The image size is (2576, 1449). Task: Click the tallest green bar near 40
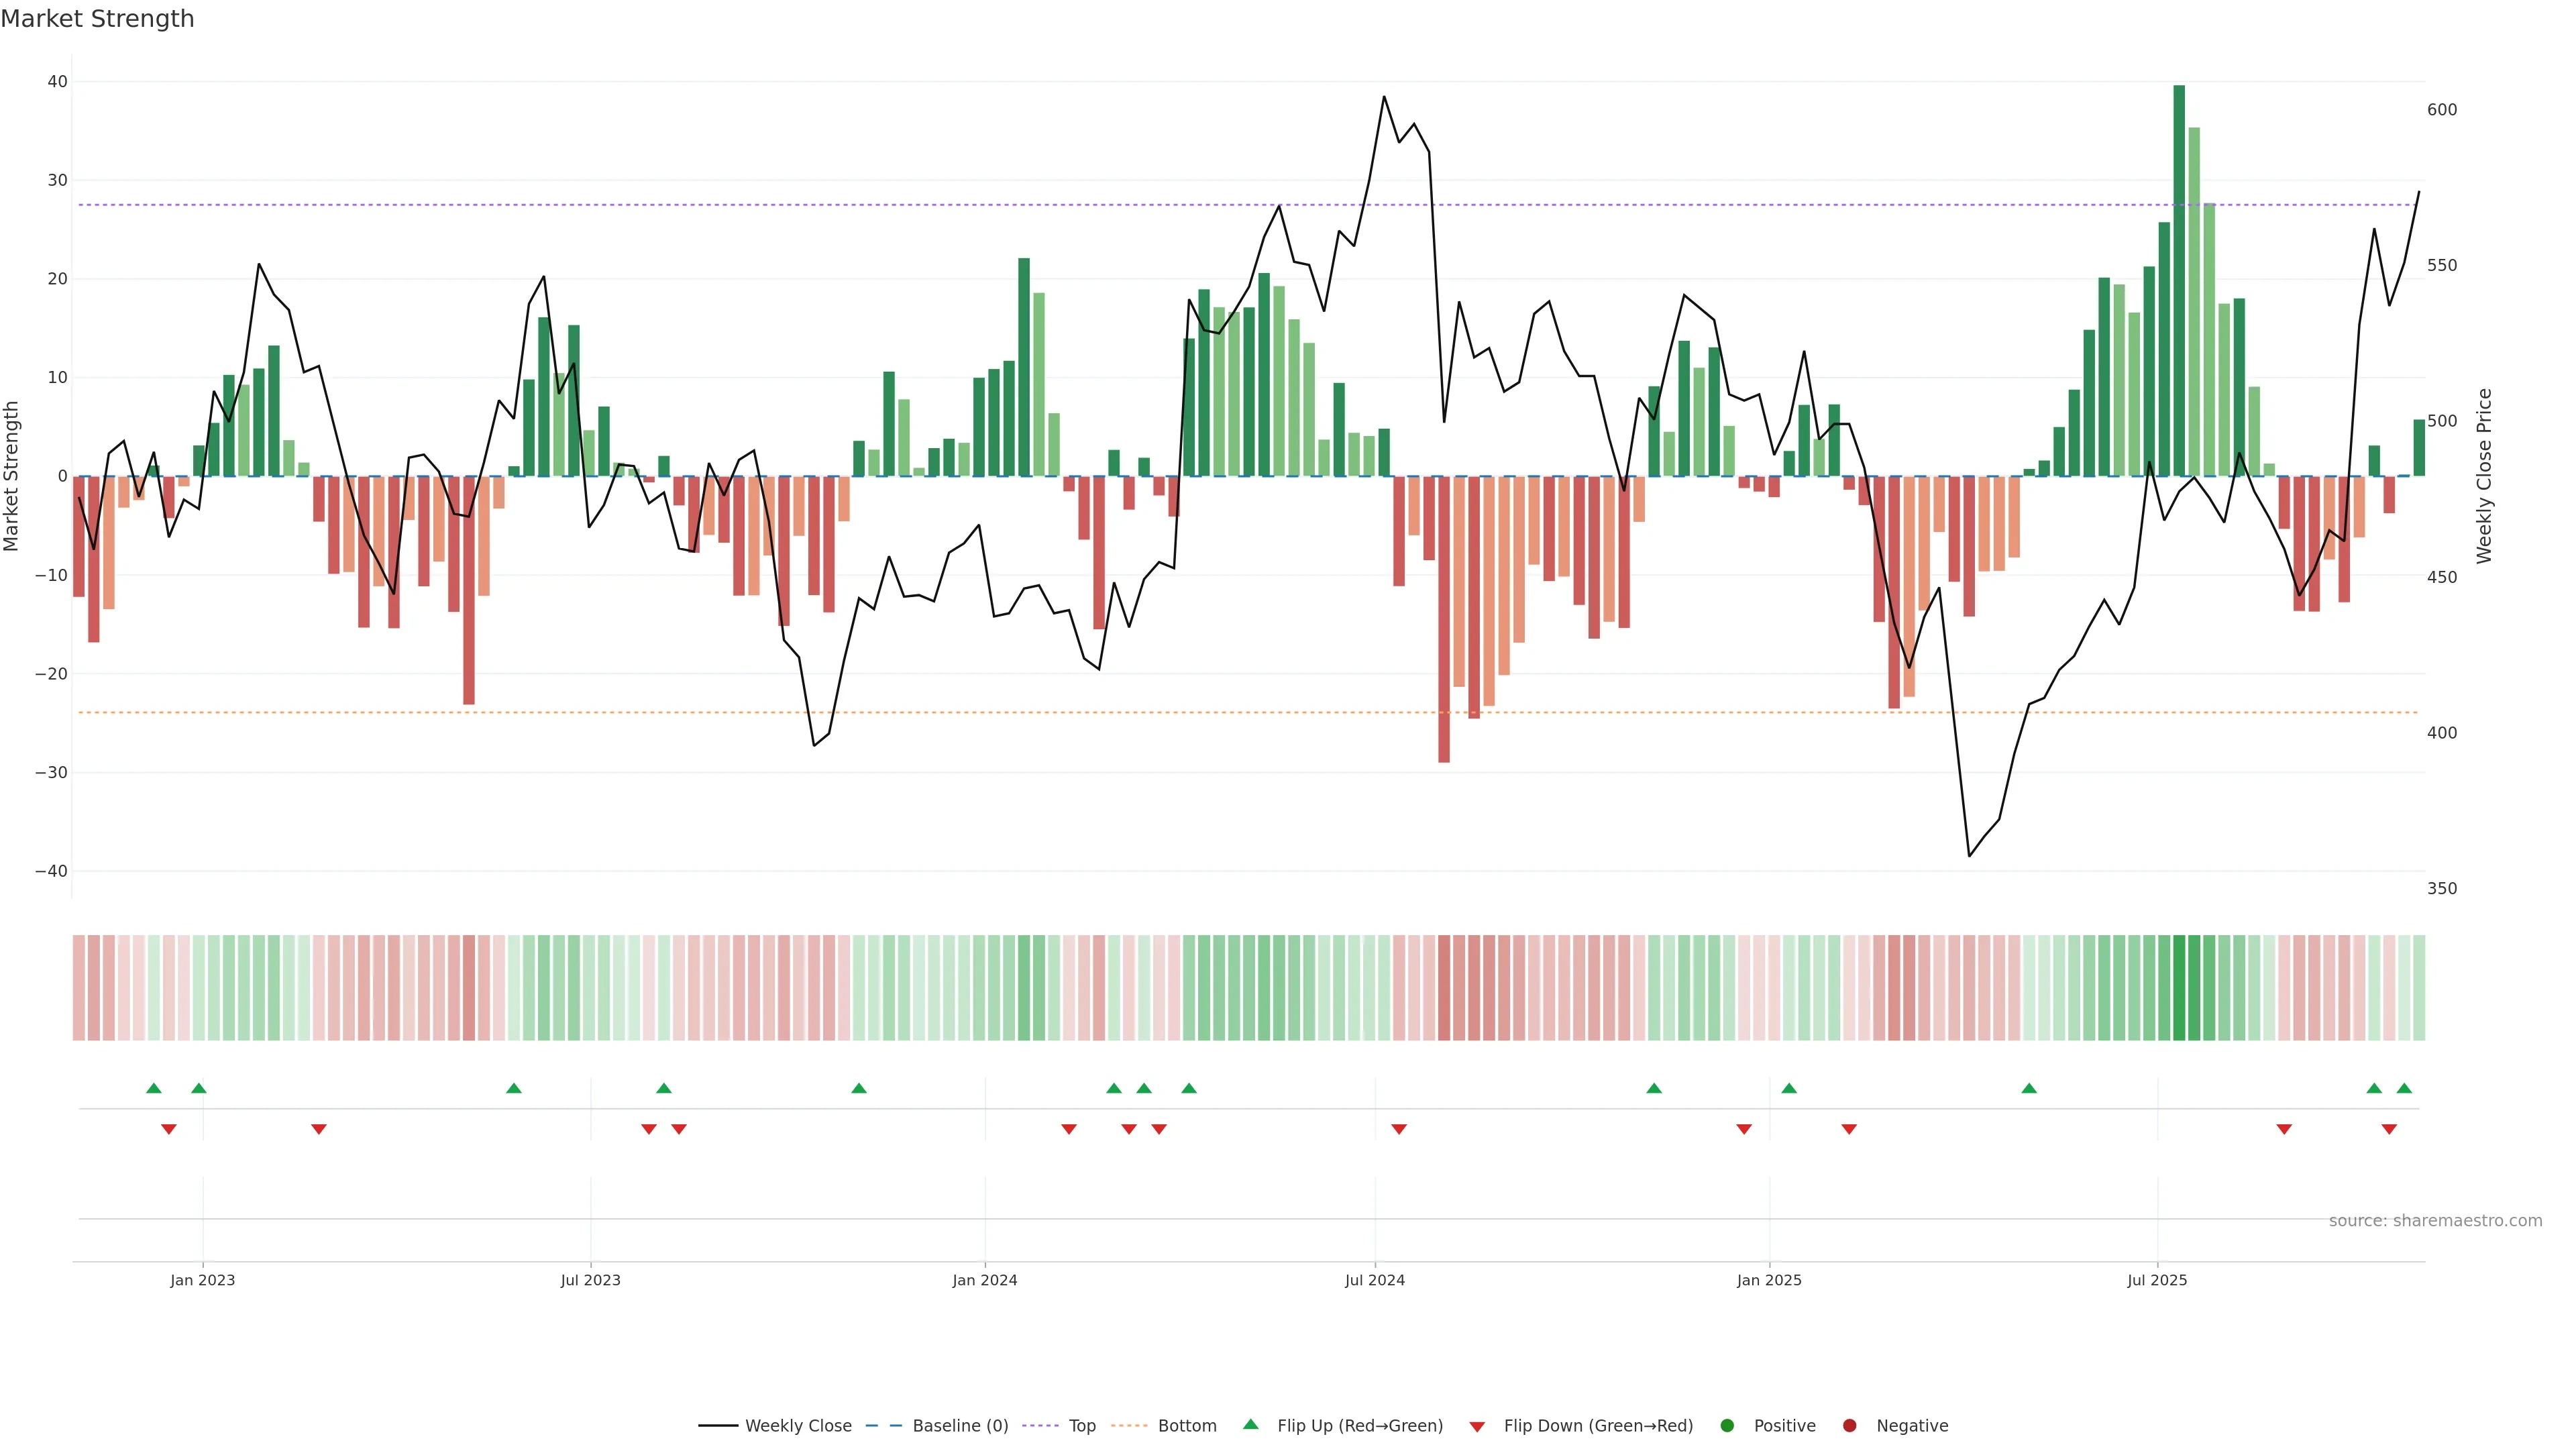(x=2179, y=280)
